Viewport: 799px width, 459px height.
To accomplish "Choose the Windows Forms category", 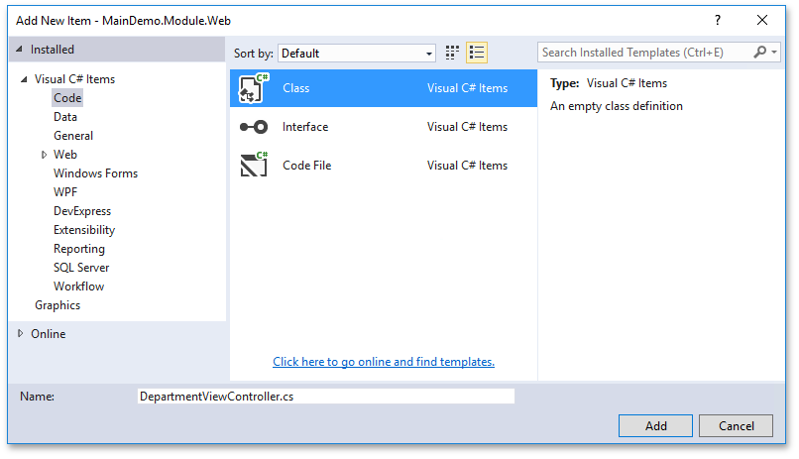I will point(95,173).
